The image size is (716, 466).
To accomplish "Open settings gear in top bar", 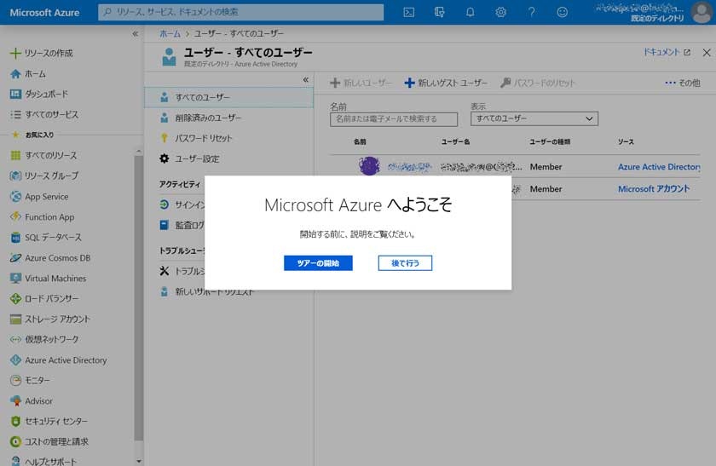I will [500, 12].
